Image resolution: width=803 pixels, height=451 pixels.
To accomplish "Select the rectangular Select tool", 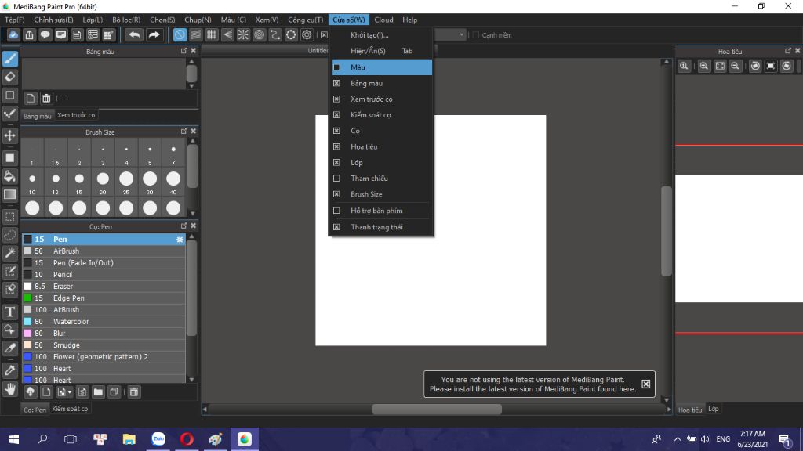I will click(10, 217).
